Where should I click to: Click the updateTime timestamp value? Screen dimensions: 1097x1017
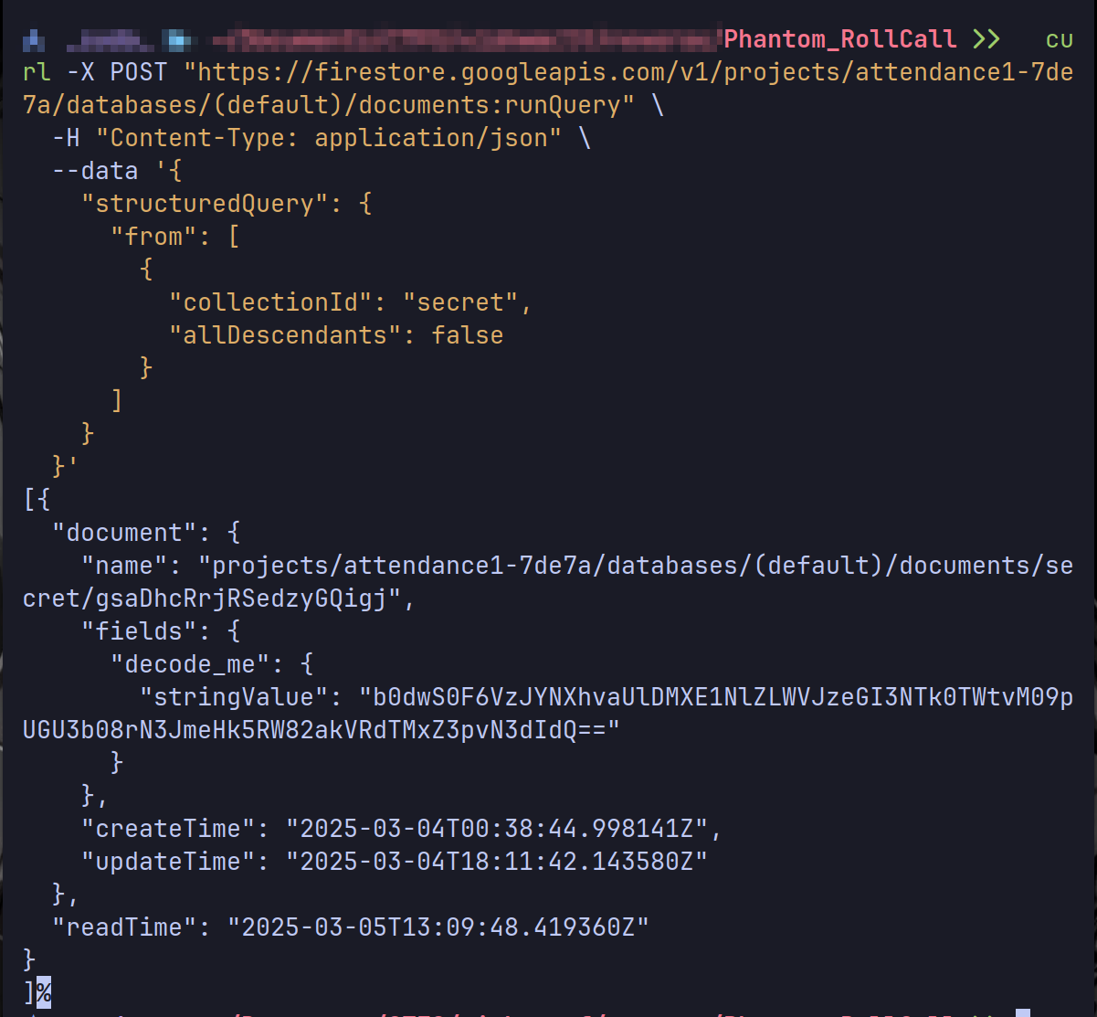497,862
